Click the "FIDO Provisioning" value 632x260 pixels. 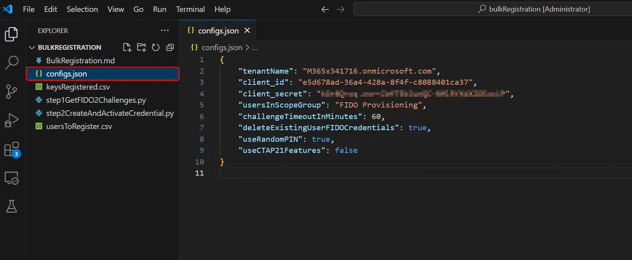378,105
